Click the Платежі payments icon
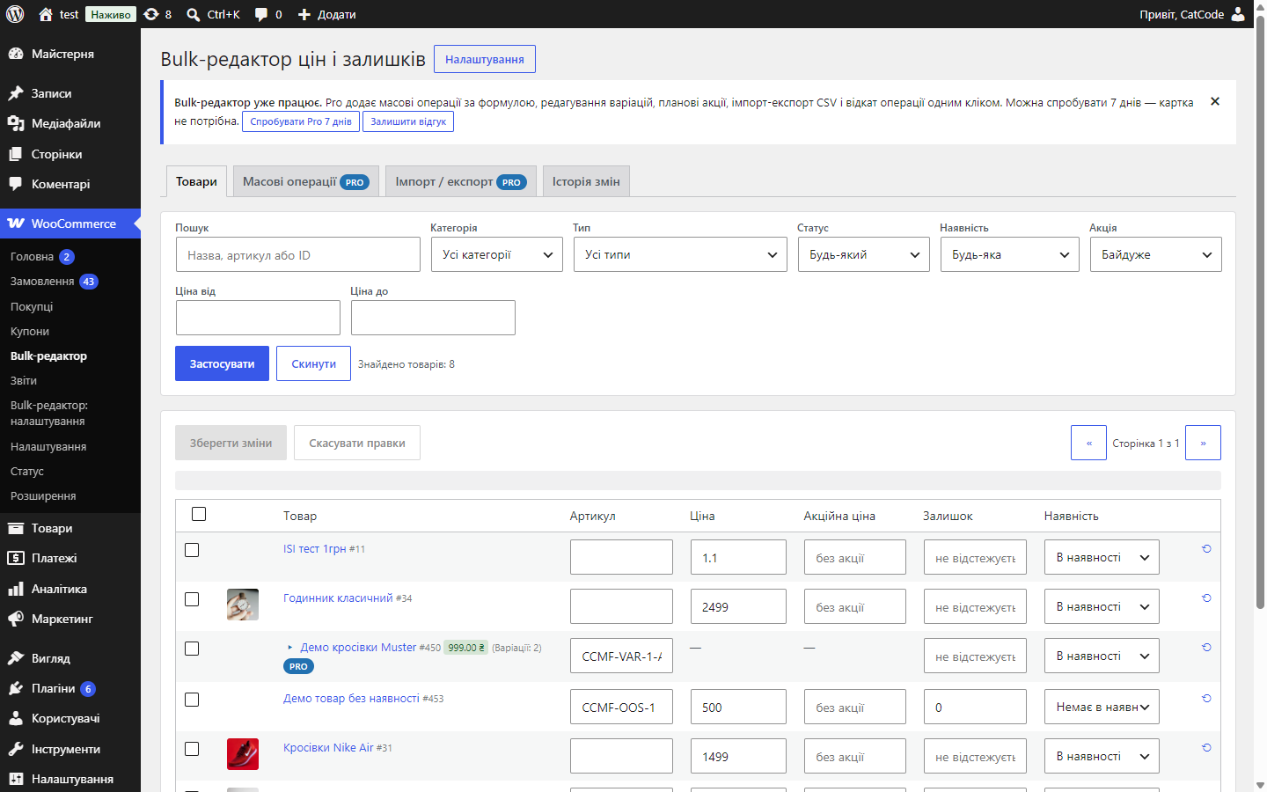The image size is (1267, 792). [x=16, y=558]
